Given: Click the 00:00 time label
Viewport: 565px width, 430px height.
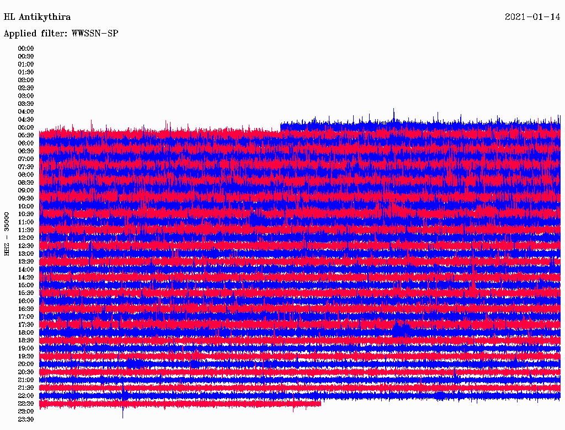Looking at the screenshot, I should click(x=26, y=49).
